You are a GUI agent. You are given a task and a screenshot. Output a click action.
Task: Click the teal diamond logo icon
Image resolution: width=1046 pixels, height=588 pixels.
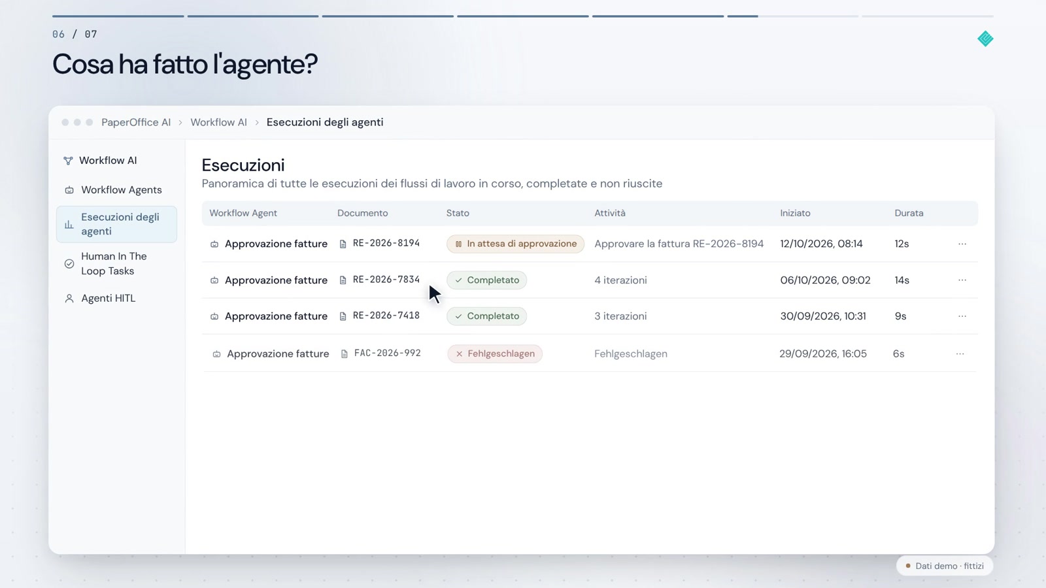(x=985, y=39)
